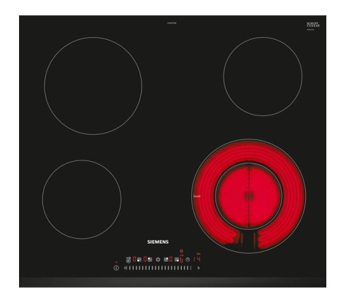This screenshot has height=307, width=346.
Task: Tap the main power on/off button
Action: [116, 268]
